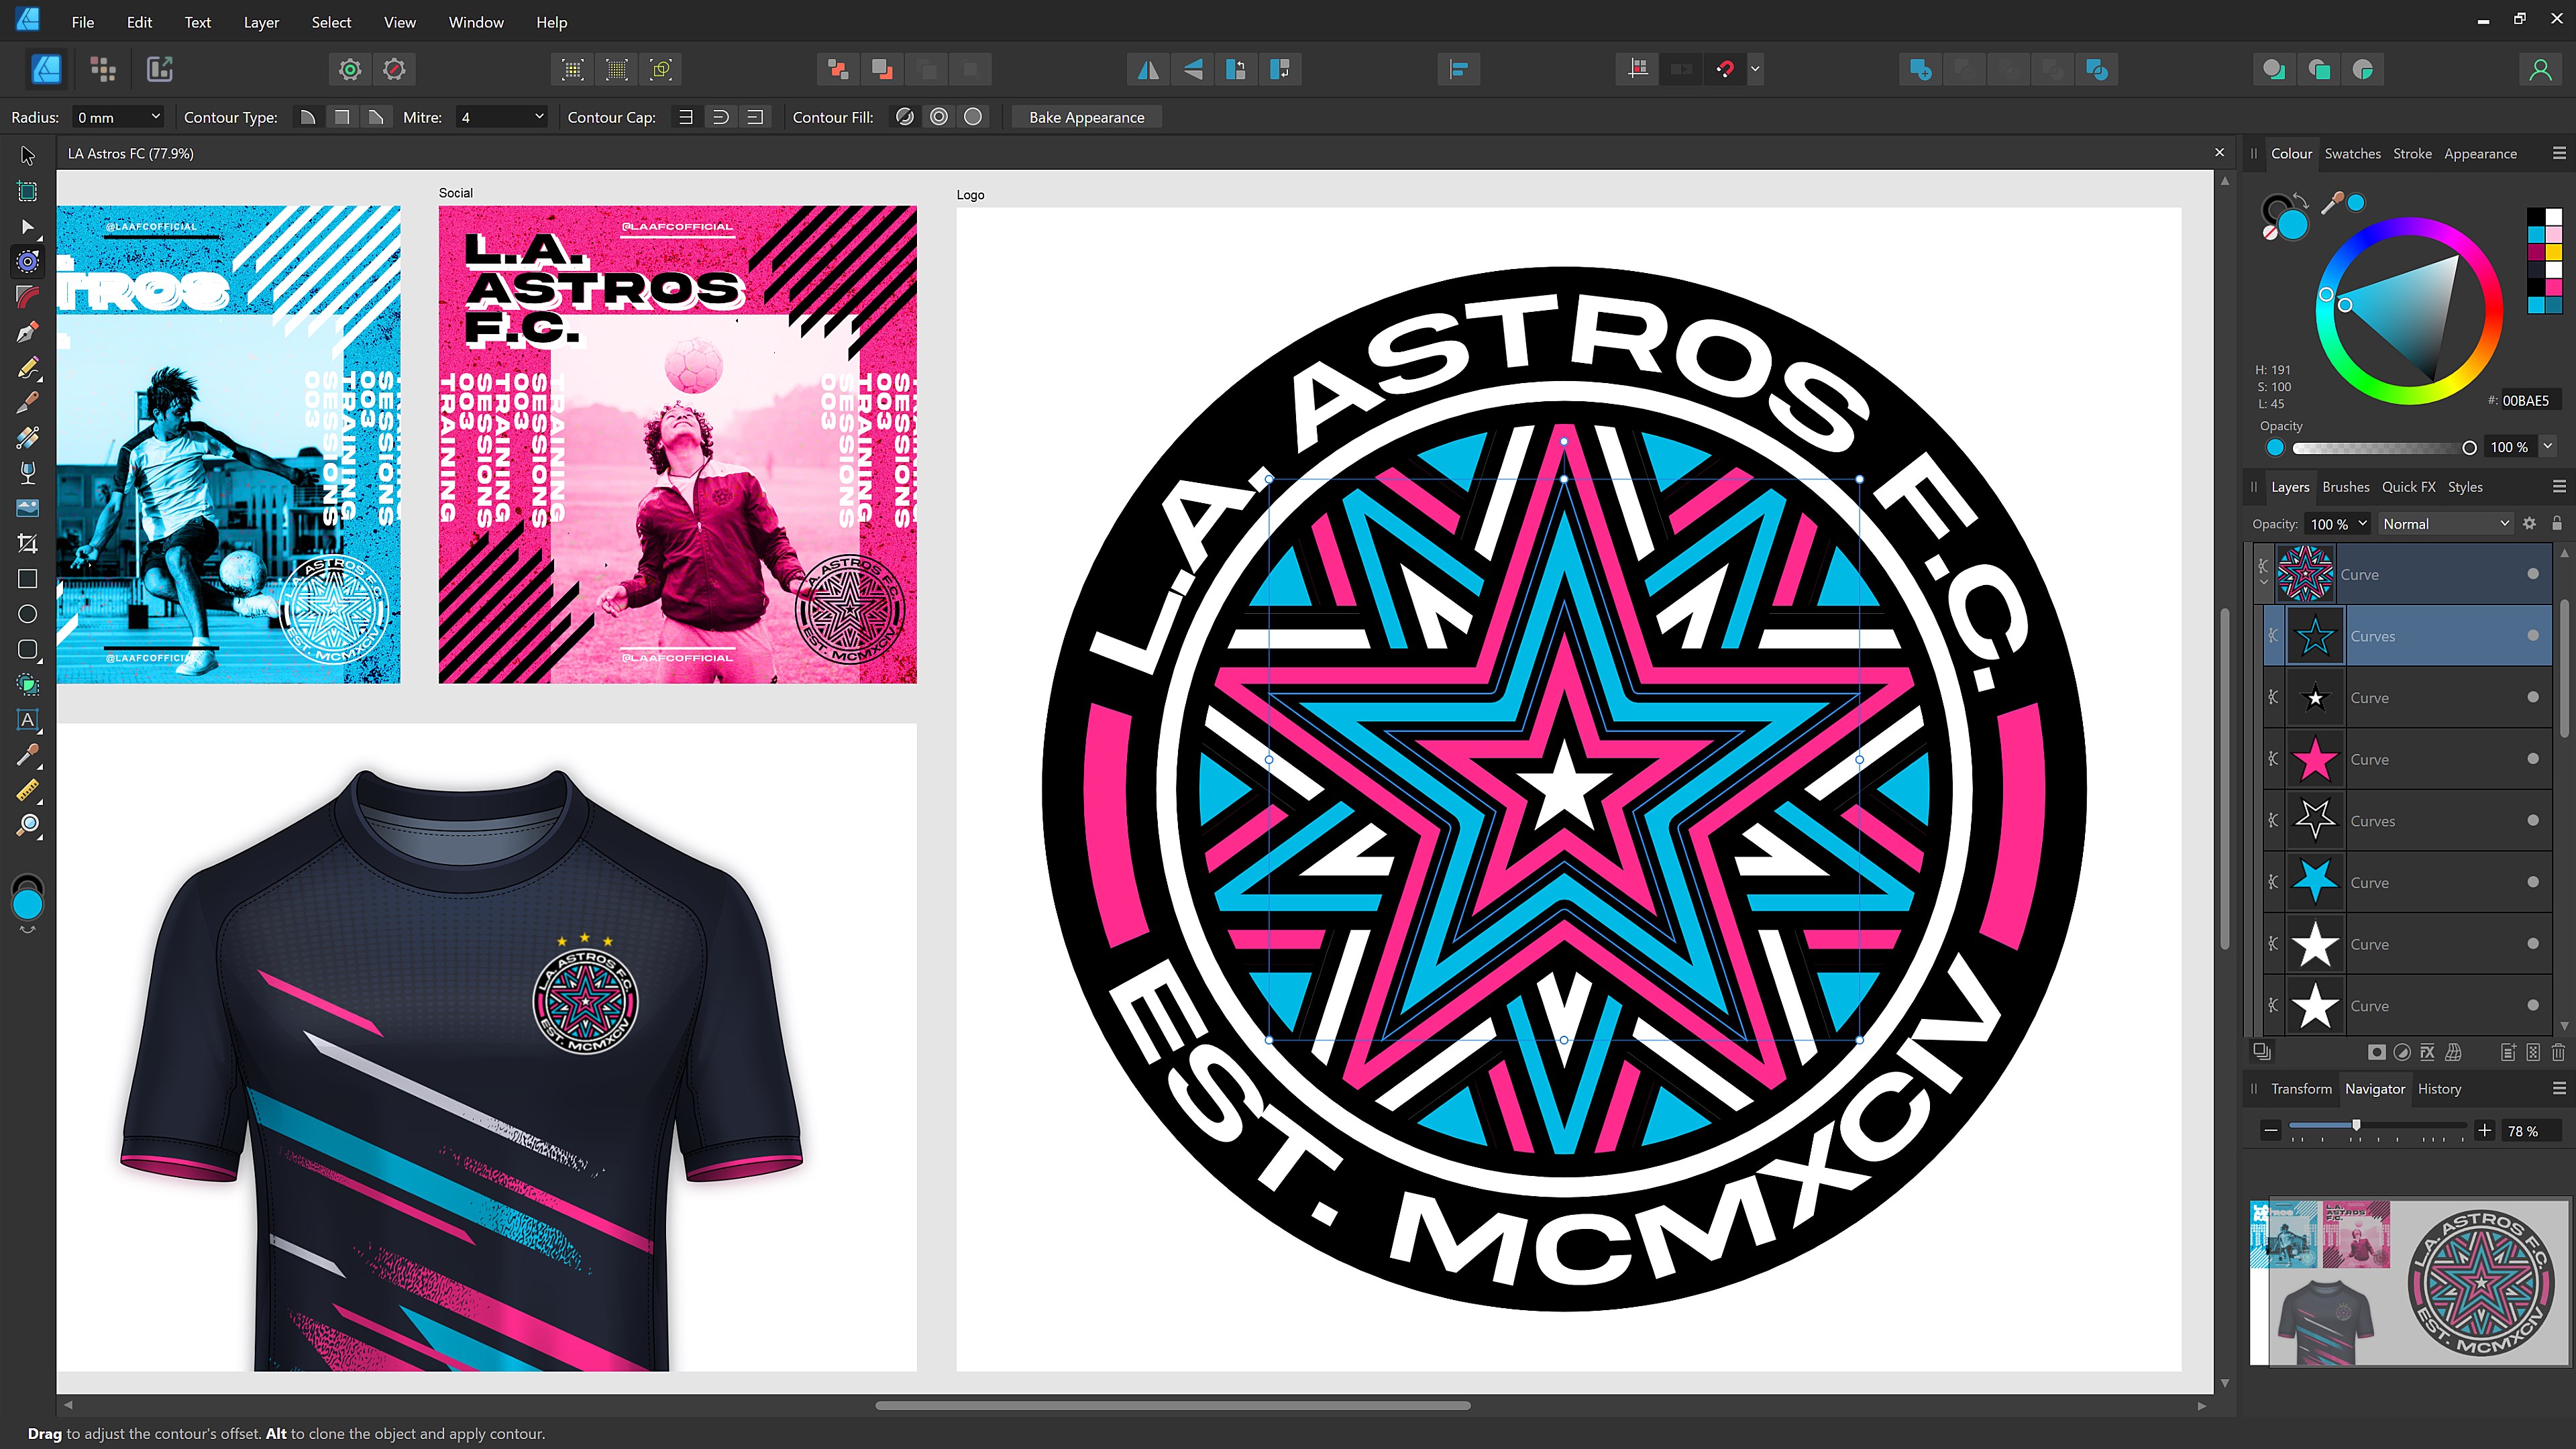Select the Artistic Text tool
This screenshot has width=2576, height=1449.
tap(28, 720)
